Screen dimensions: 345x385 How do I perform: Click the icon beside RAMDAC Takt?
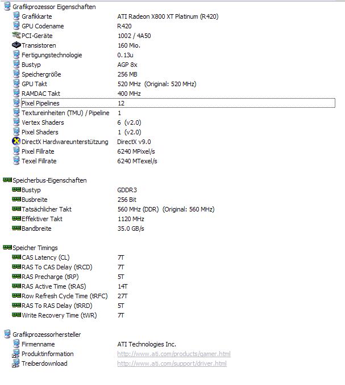coord(16,94)
